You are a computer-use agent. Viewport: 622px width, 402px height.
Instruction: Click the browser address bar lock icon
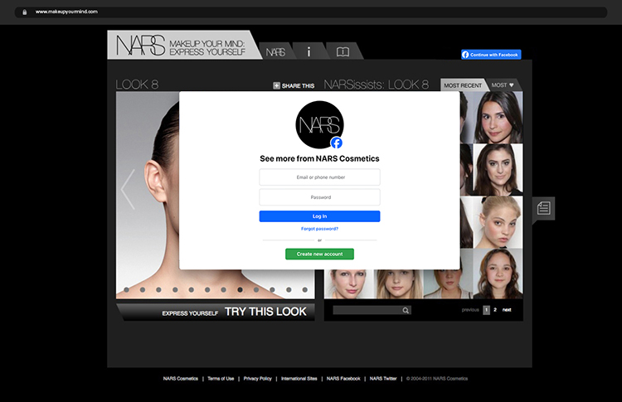(25, 12)
